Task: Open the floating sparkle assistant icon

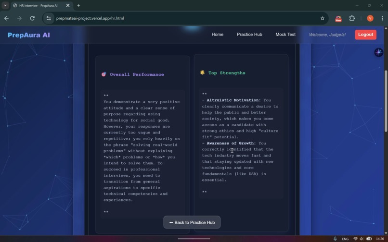Action: point(378,52)
